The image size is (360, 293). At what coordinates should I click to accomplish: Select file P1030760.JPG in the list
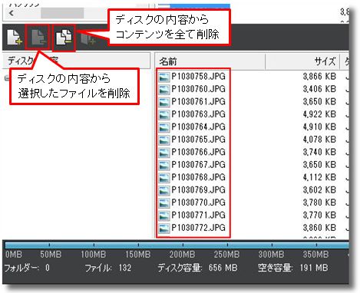point(198,89)
